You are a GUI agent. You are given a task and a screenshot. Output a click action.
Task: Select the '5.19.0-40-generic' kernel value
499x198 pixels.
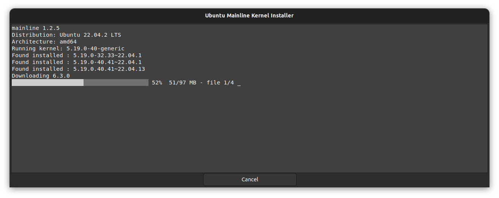(x=95, y=48)
